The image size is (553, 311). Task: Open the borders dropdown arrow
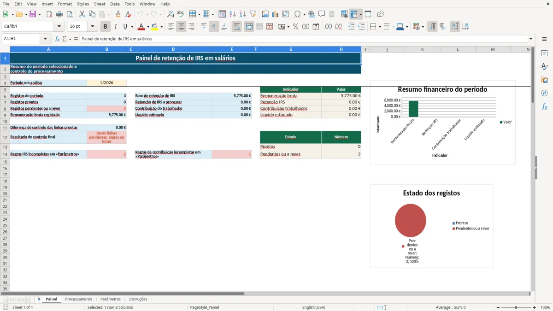(x=380, y=27)
